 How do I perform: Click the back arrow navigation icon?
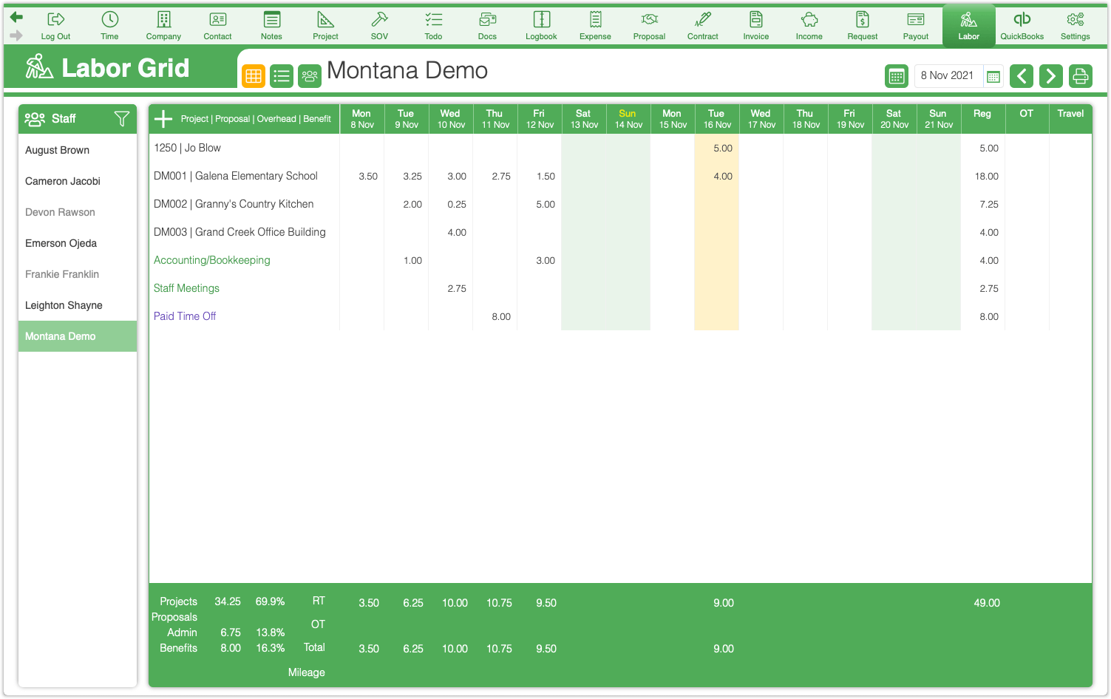[16, 17]
